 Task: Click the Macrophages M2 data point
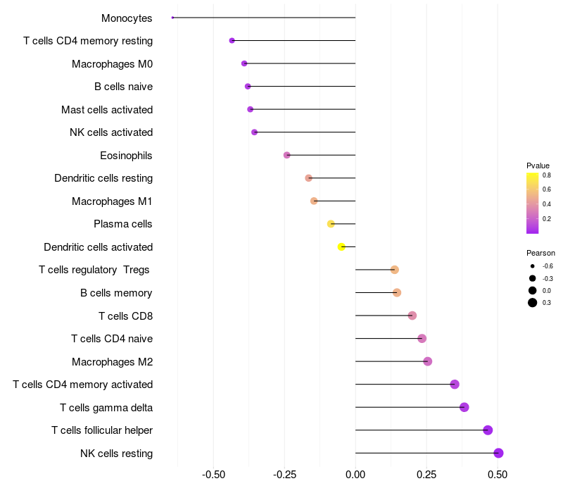(x=427, y=361)
